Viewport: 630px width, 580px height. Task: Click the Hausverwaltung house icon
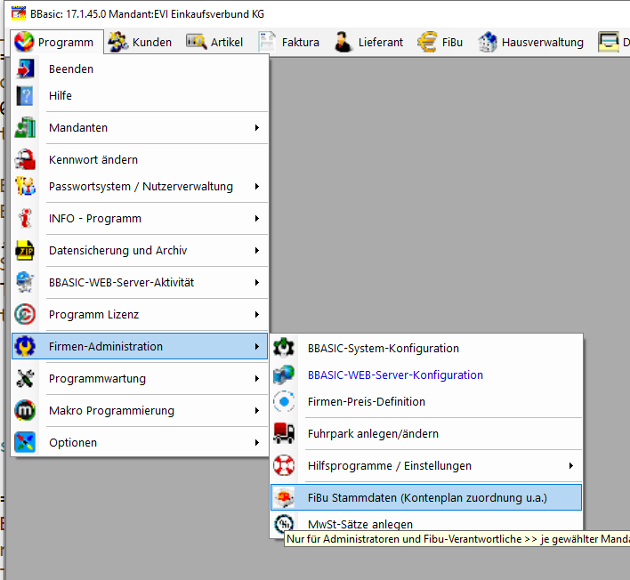pyautogui.click(x=488, y=42)
